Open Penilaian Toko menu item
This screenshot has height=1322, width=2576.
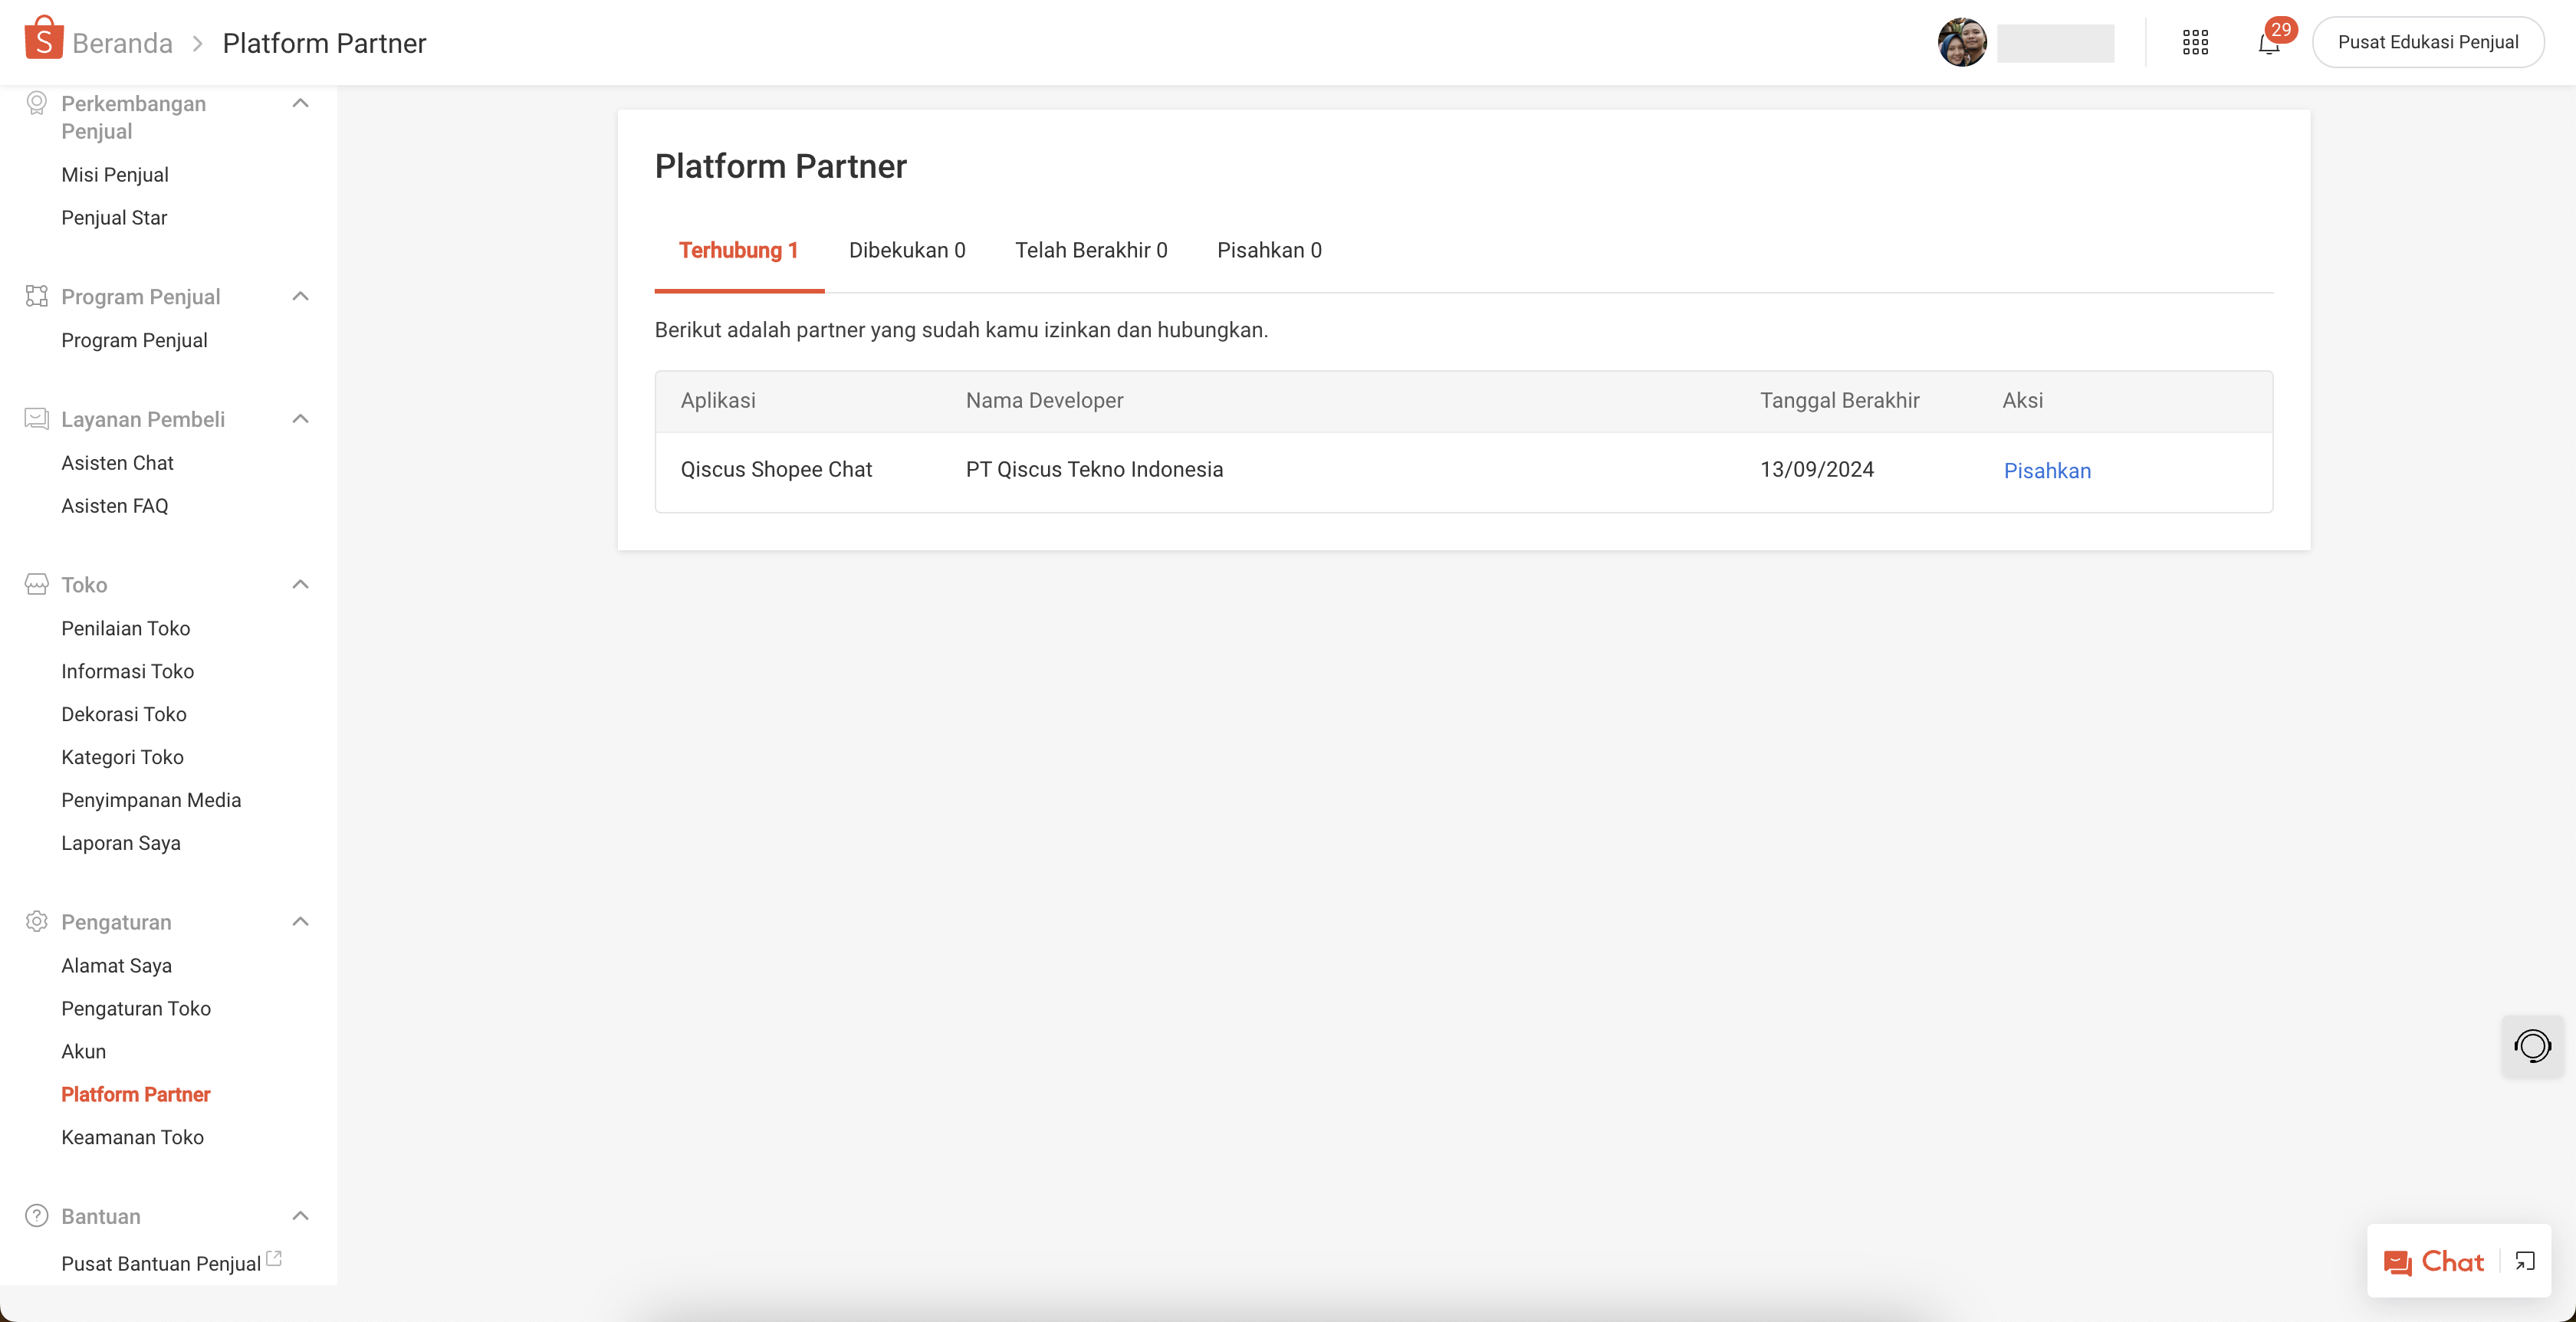[x=125, y=628]
